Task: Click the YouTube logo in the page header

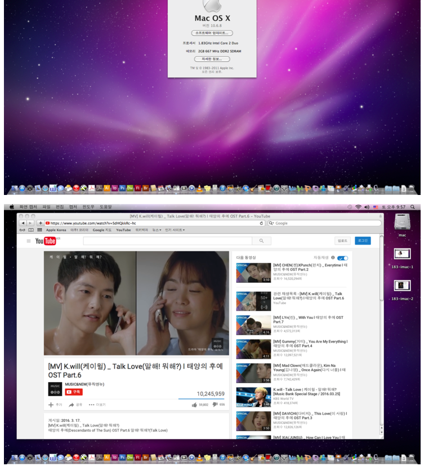Action: (x=46, y=241)
